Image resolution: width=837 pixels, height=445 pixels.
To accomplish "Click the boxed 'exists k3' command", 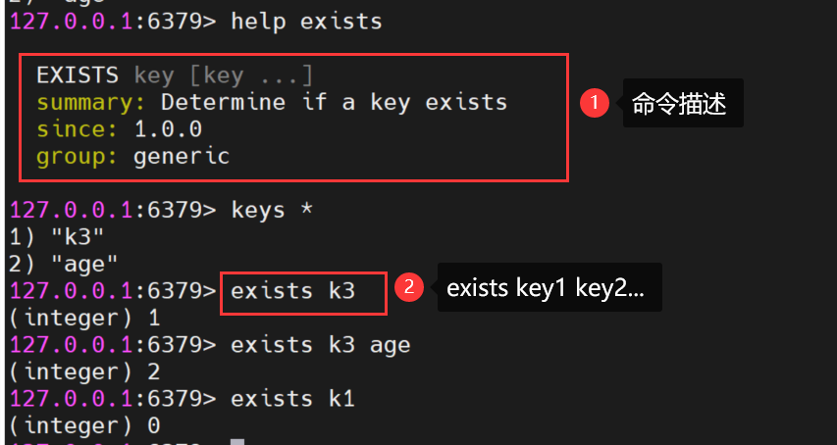I will [x=293, y=291].
